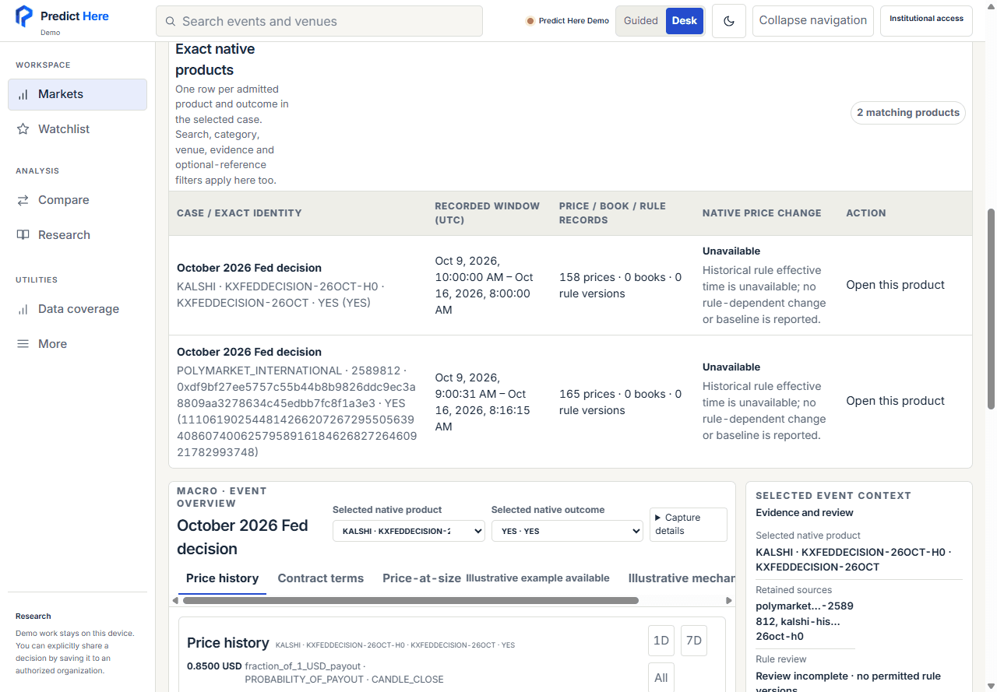Click the Watchlist star icon

[x=23, y=129]
